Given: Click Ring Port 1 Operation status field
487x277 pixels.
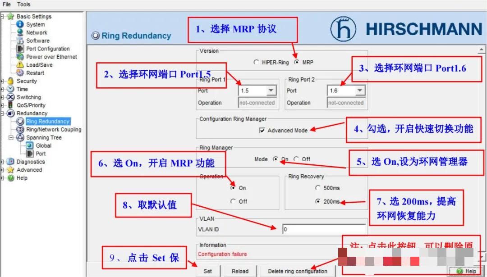Looking at the screenshot, I should (257, 103).
